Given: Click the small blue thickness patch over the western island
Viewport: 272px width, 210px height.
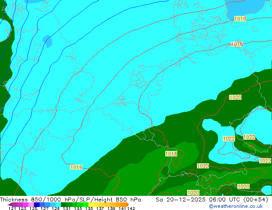Looking at the screenshot, I should click(48, 42).
